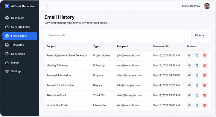
Task: Click the Search emails input field
Action: tap(117, 35)
